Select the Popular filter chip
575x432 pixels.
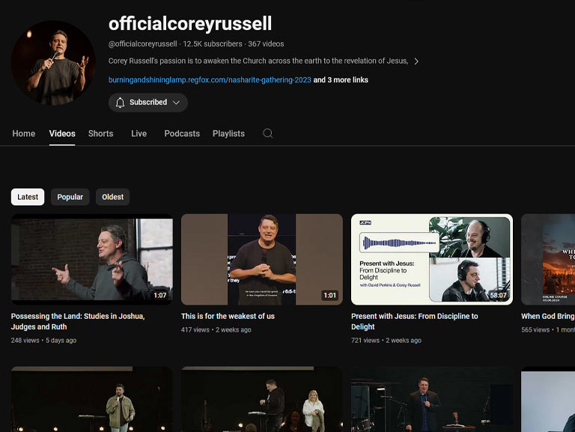point(70,197)
